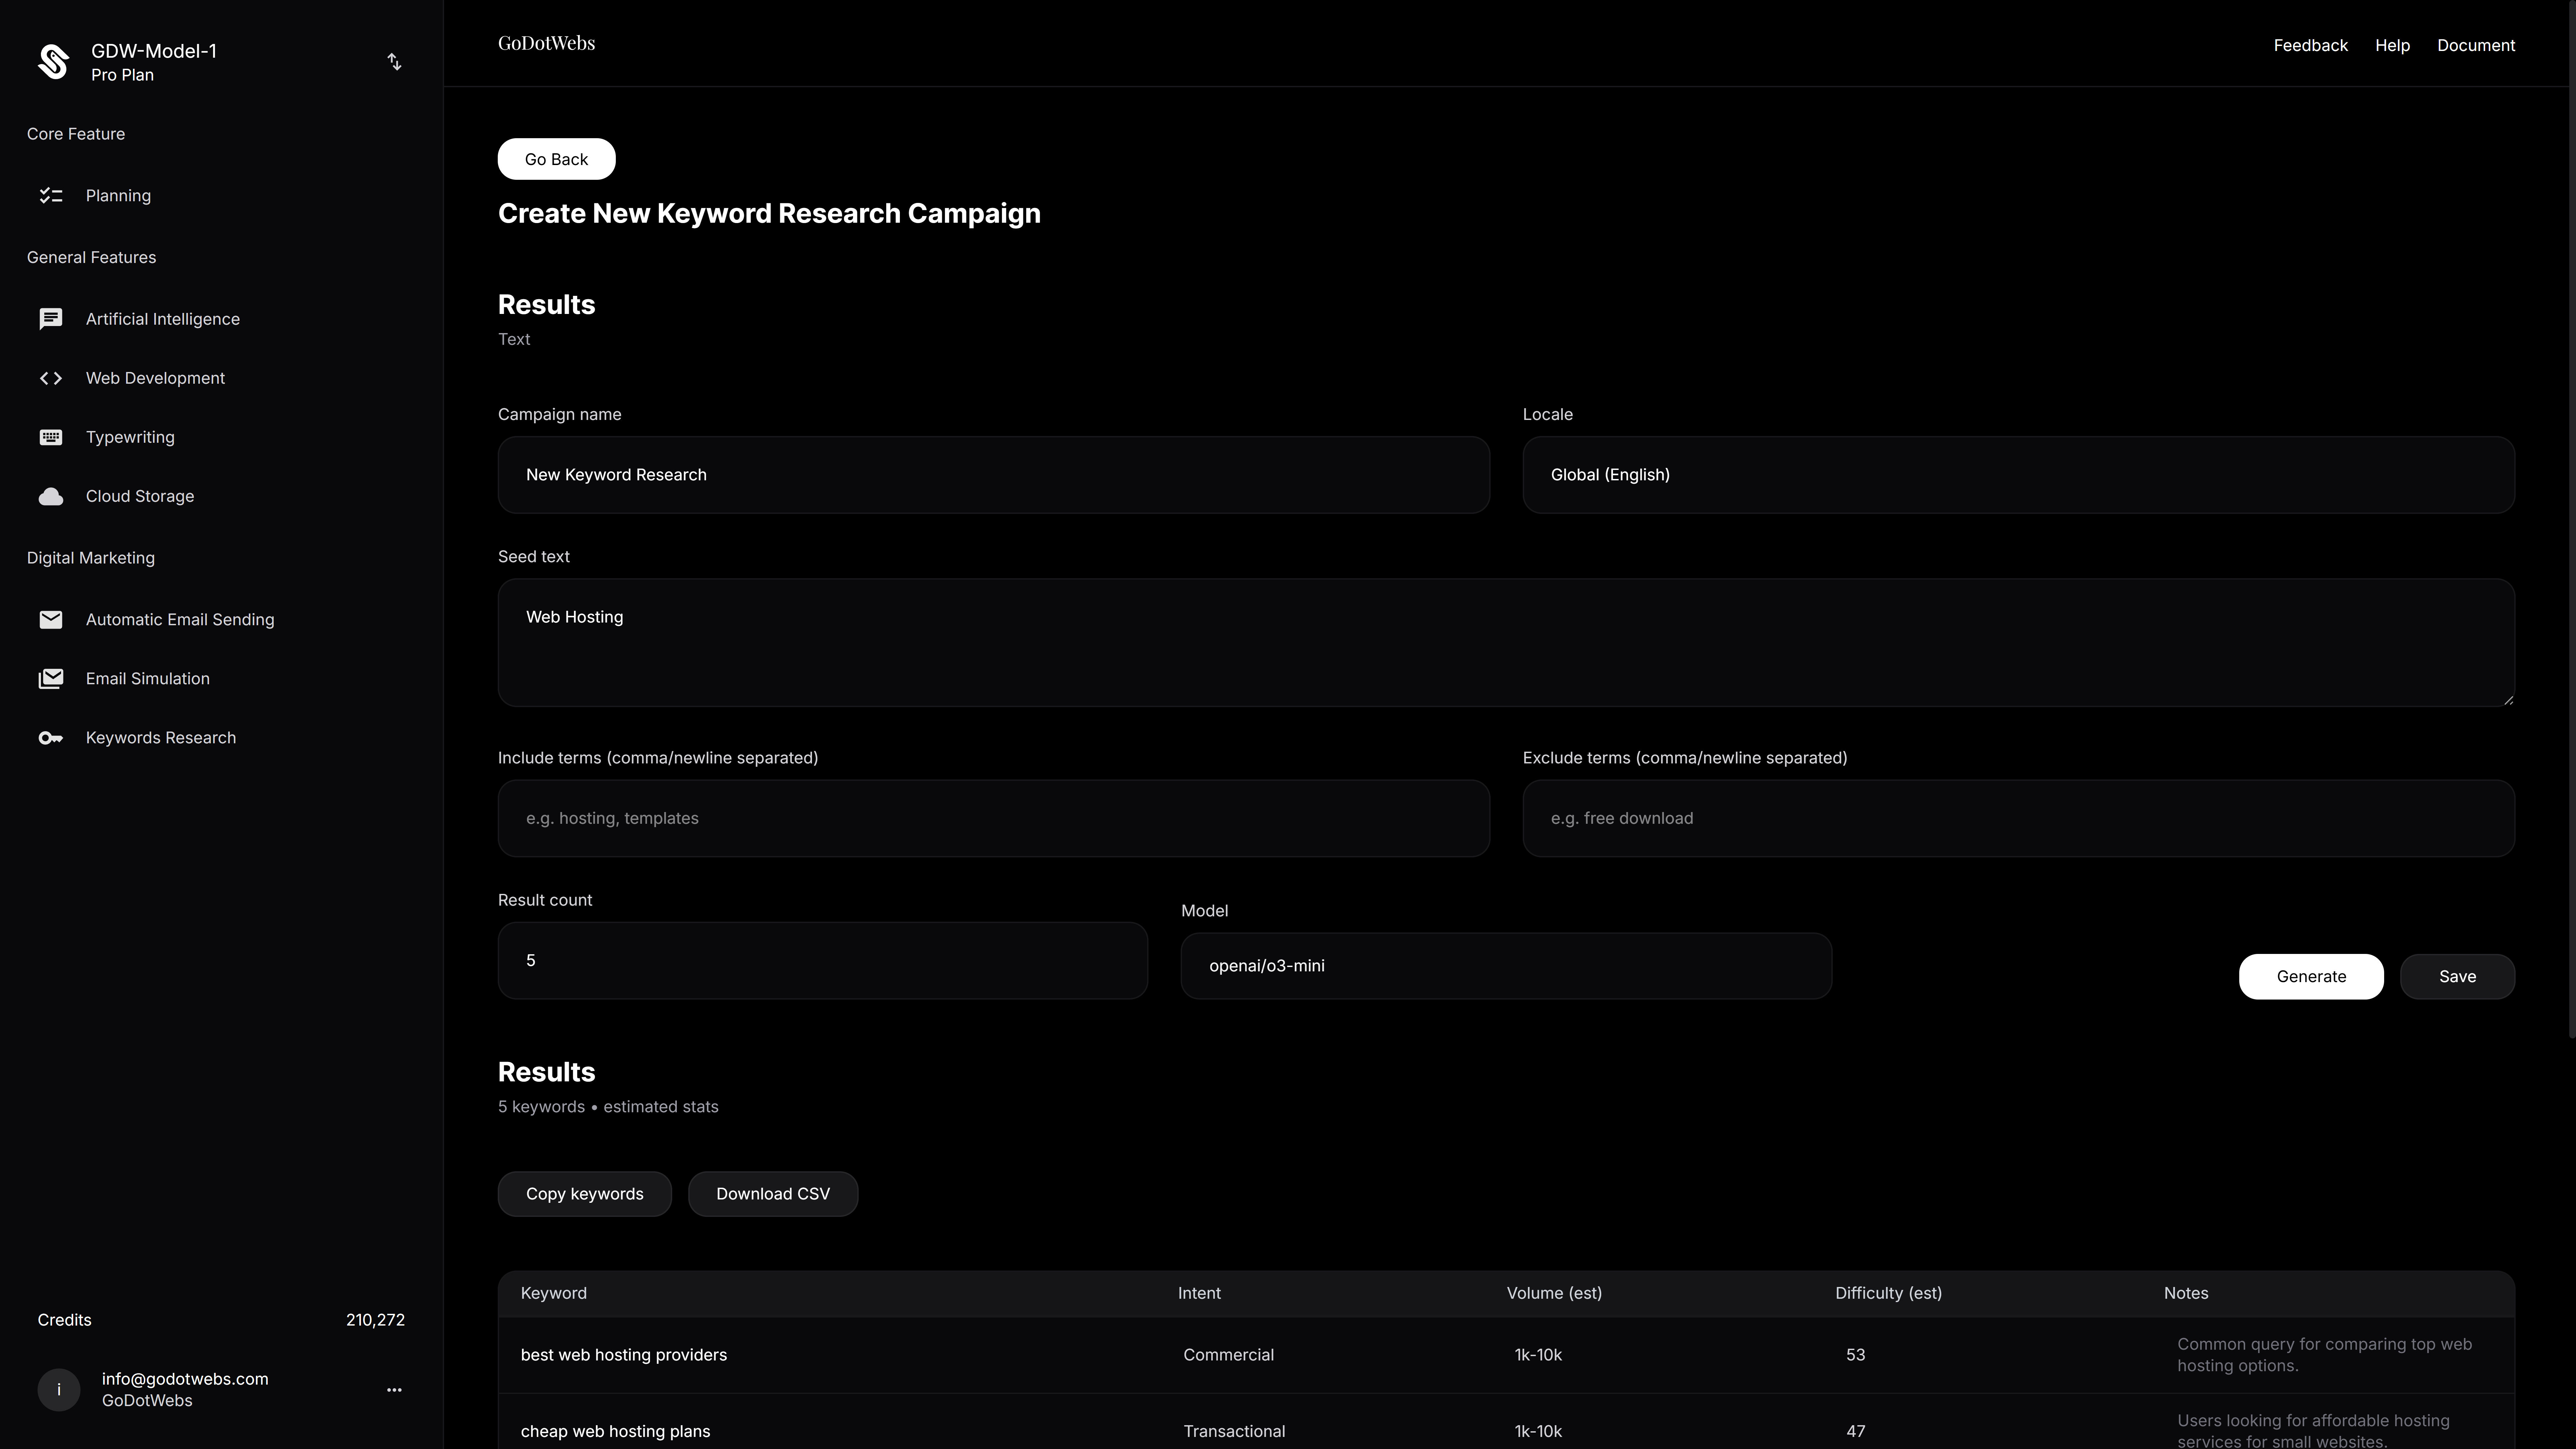
Task: Click the Web Development code icon
Action: [x=51, y=378]
